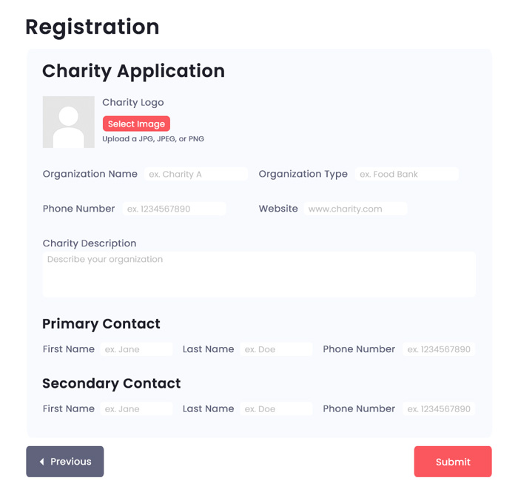Image resolution: width=518 pixels, height=495 pixels.
Task: Click Secondary Contact Phone Number field
Action: [439, 409]
